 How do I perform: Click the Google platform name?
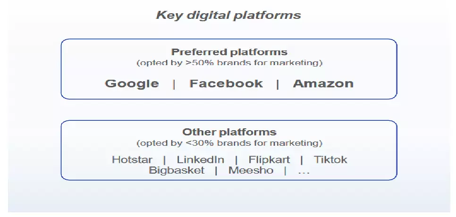click(x=132, y=84)
